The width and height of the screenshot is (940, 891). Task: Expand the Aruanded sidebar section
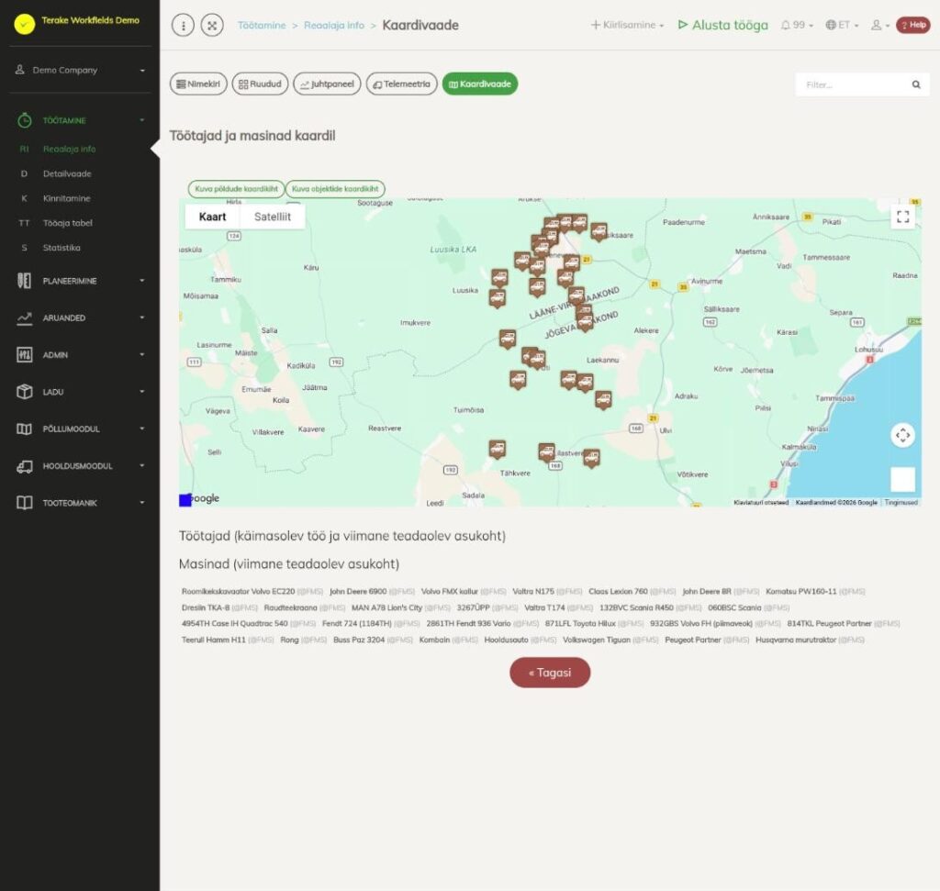[x=81, y=318]
